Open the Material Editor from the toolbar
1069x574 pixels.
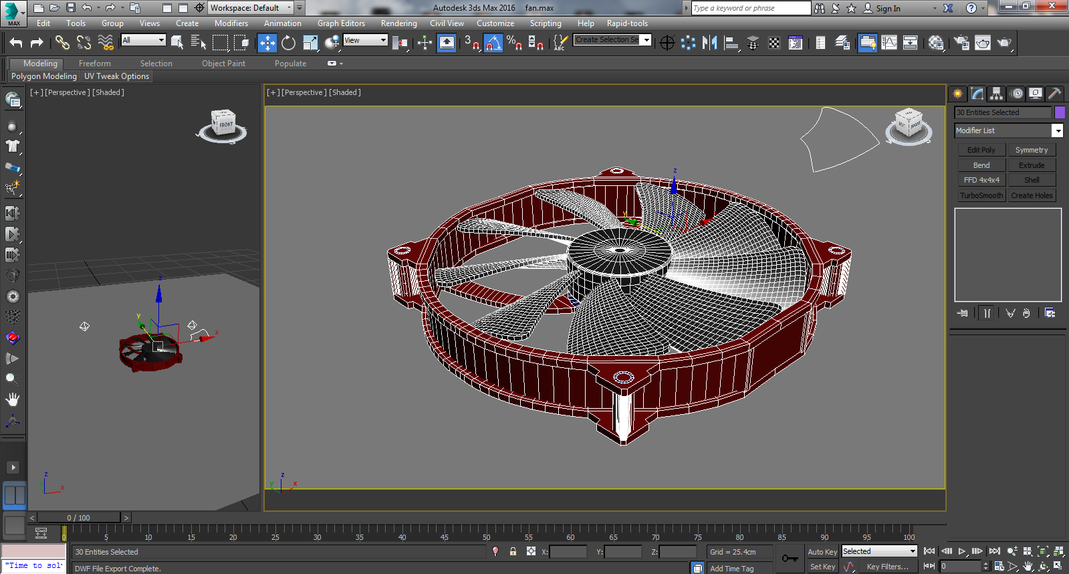936,43
